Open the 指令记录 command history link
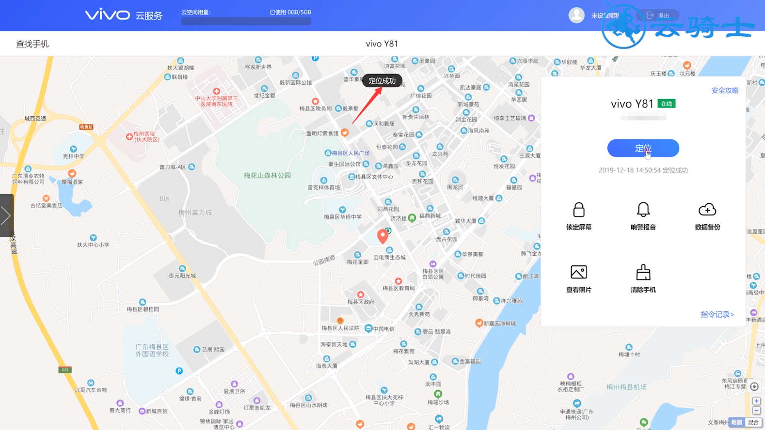 (717, 315)
